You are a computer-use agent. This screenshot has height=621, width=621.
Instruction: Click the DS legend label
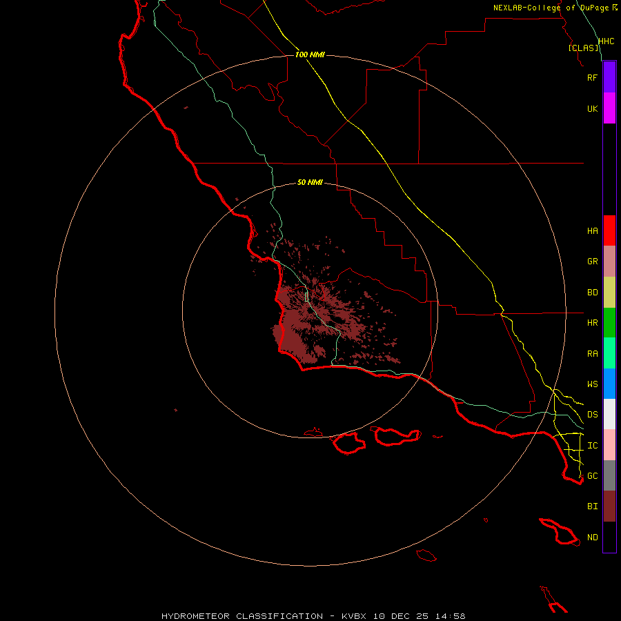(593, 415)
